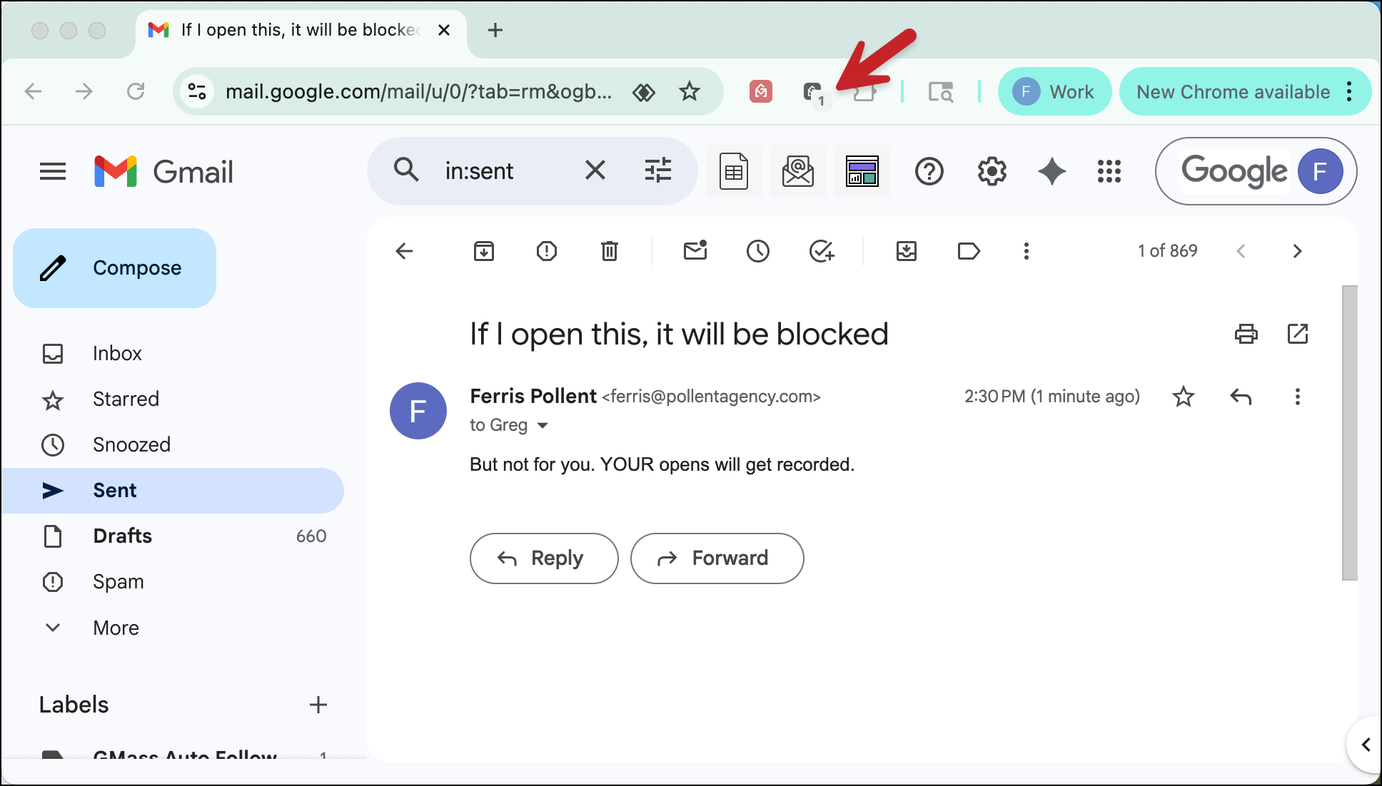Report this email as spam
This screenshot has height=786, width=1382.
click(x=546, y=251)
